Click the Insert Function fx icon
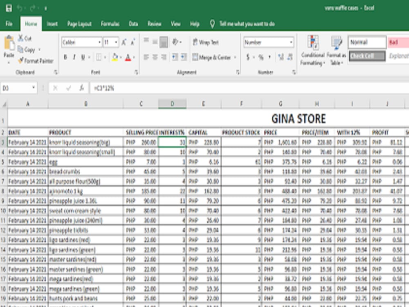Screen dimensions: 409x307 (81, 88)
